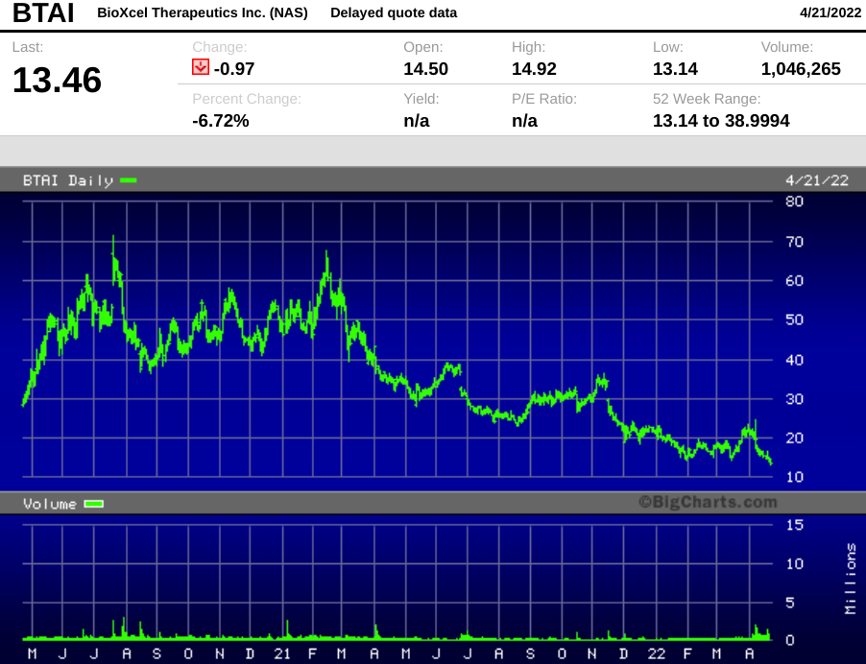Click the low price 13.14

click(x=675, y=69)
